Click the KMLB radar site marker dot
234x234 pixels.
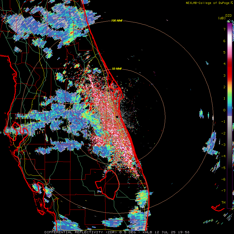[117, 117]
